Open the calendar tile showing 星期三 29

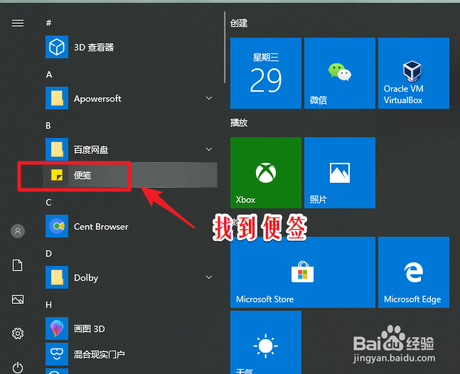click(x=266, y=73)
